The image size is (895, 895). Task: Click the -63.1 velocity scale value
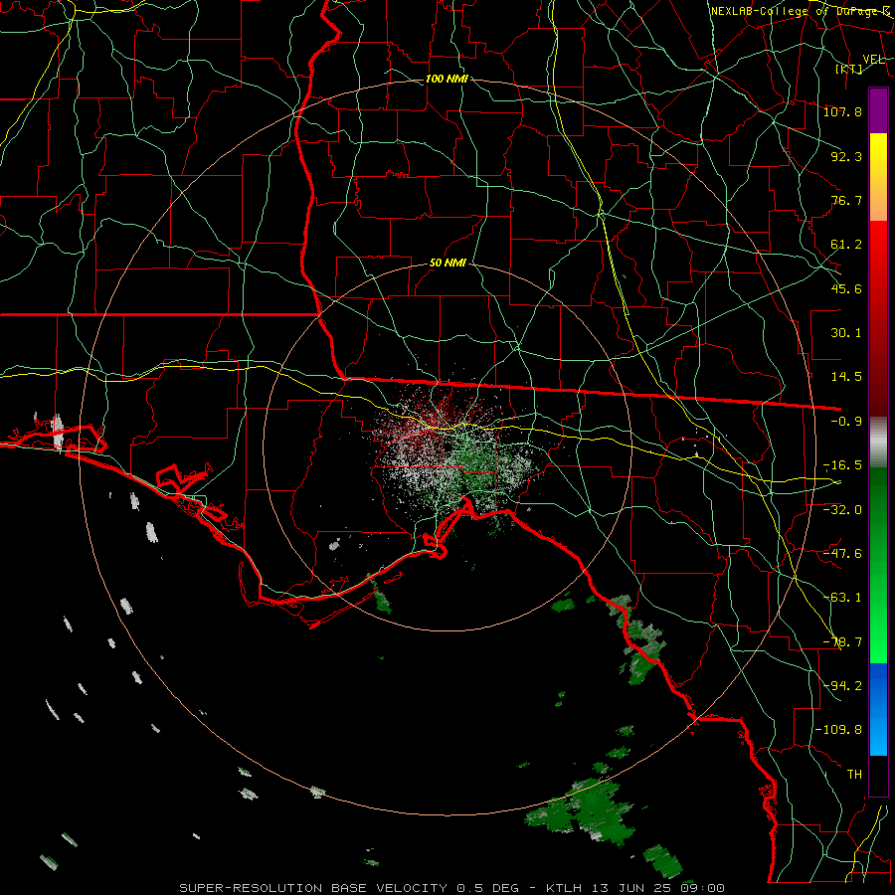coord(842,598)
